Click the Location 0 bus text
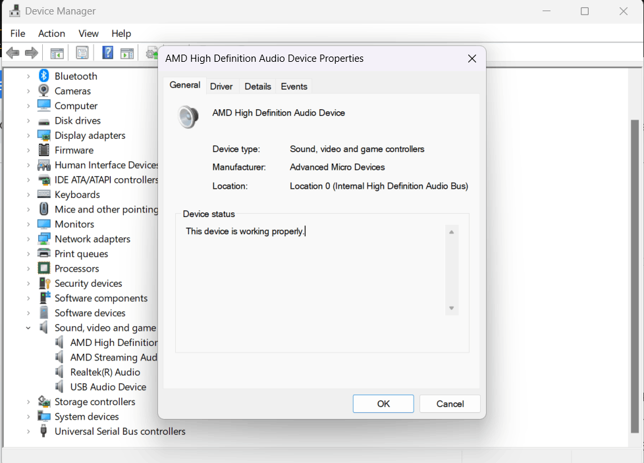 coord(379,186)
